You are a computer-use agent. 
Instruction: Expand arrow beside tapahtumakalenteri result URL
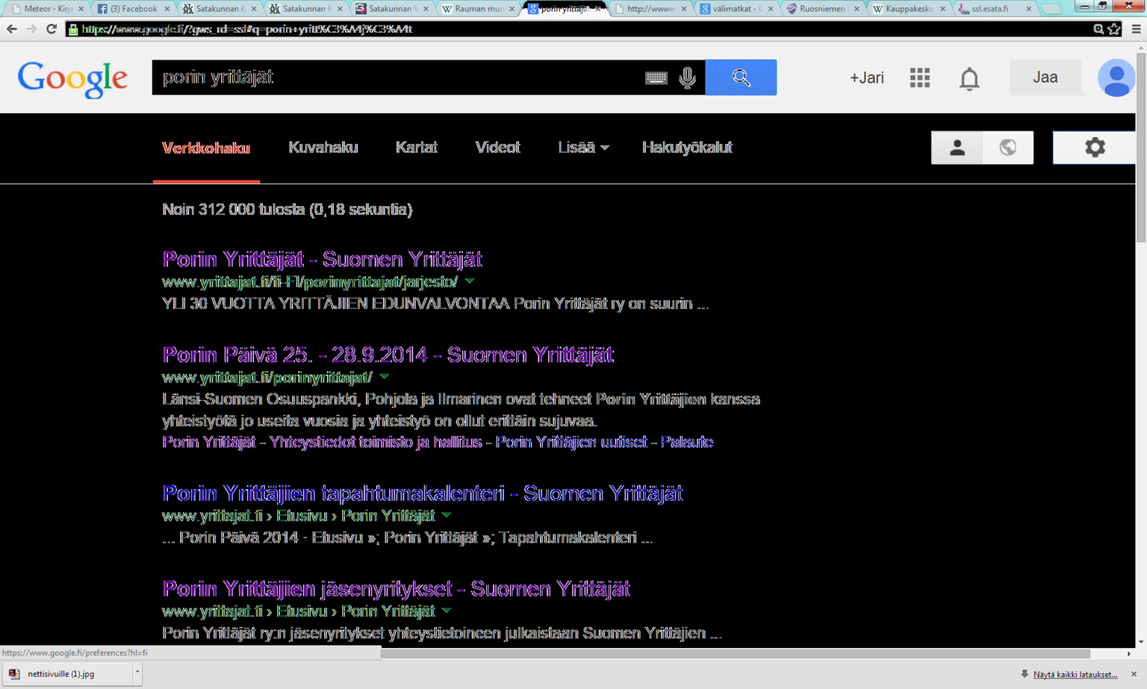[x=447, y=515]
